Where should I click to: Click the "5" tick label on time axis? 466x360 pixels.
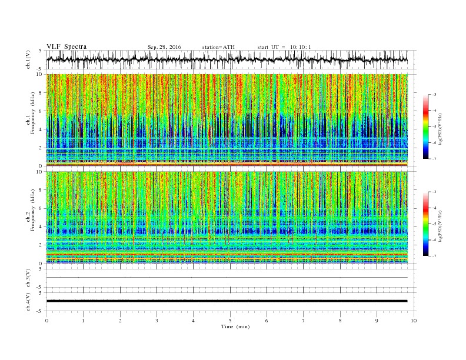pos(230,321)
